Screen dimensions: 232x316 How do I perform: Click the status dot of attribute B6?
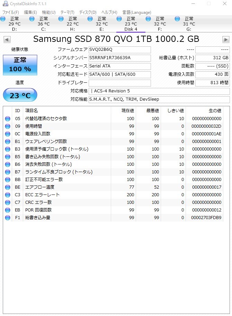point(8,164)
